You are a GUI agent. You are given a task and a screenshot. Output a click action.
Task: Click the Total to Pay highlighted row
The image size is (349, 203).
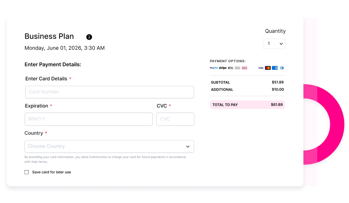click(247, 105)
